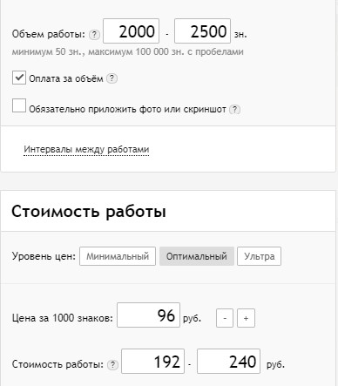
Task: Select Ультра price level
Action: pos(259,256)
